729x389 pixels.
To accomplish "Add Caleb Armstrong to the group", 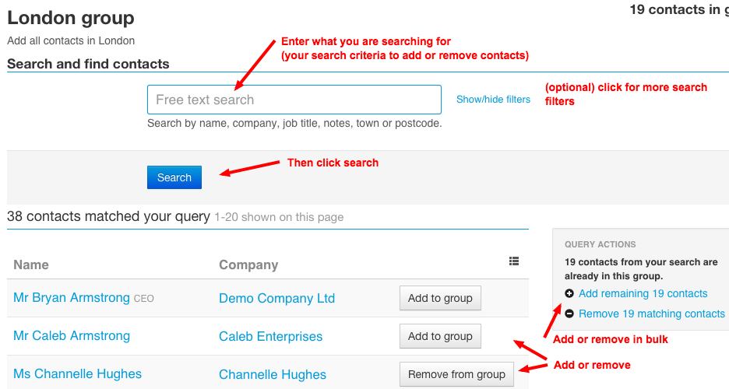I will click(x=440, y=336).
